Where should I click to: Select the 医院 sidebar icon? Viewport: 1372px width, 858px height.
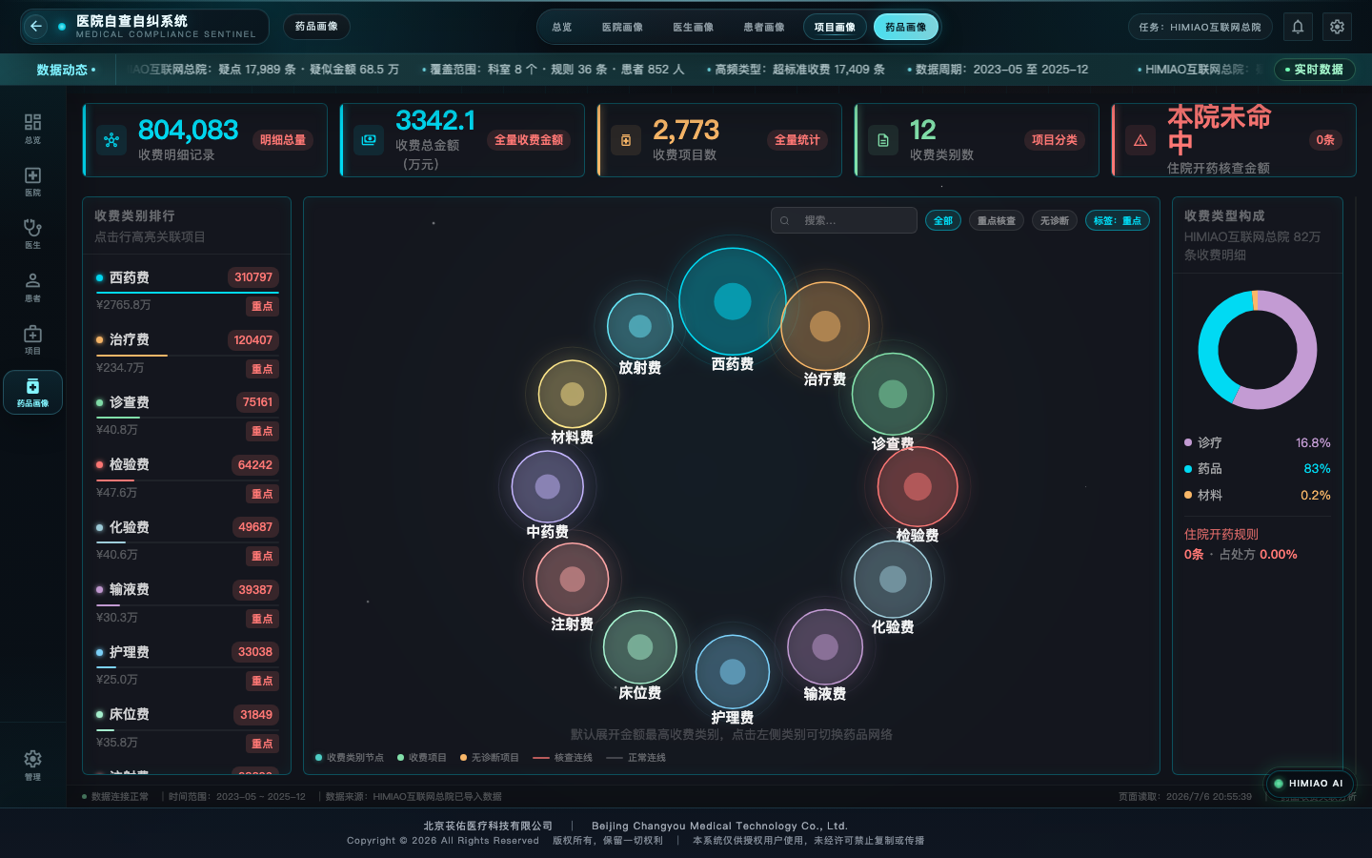pyautogui.click(x=32, y=181)
